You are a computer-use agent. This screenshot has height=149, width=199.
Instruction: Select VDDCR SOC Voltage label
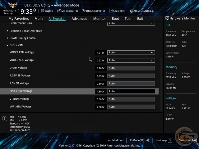click(x=22, y=60)
